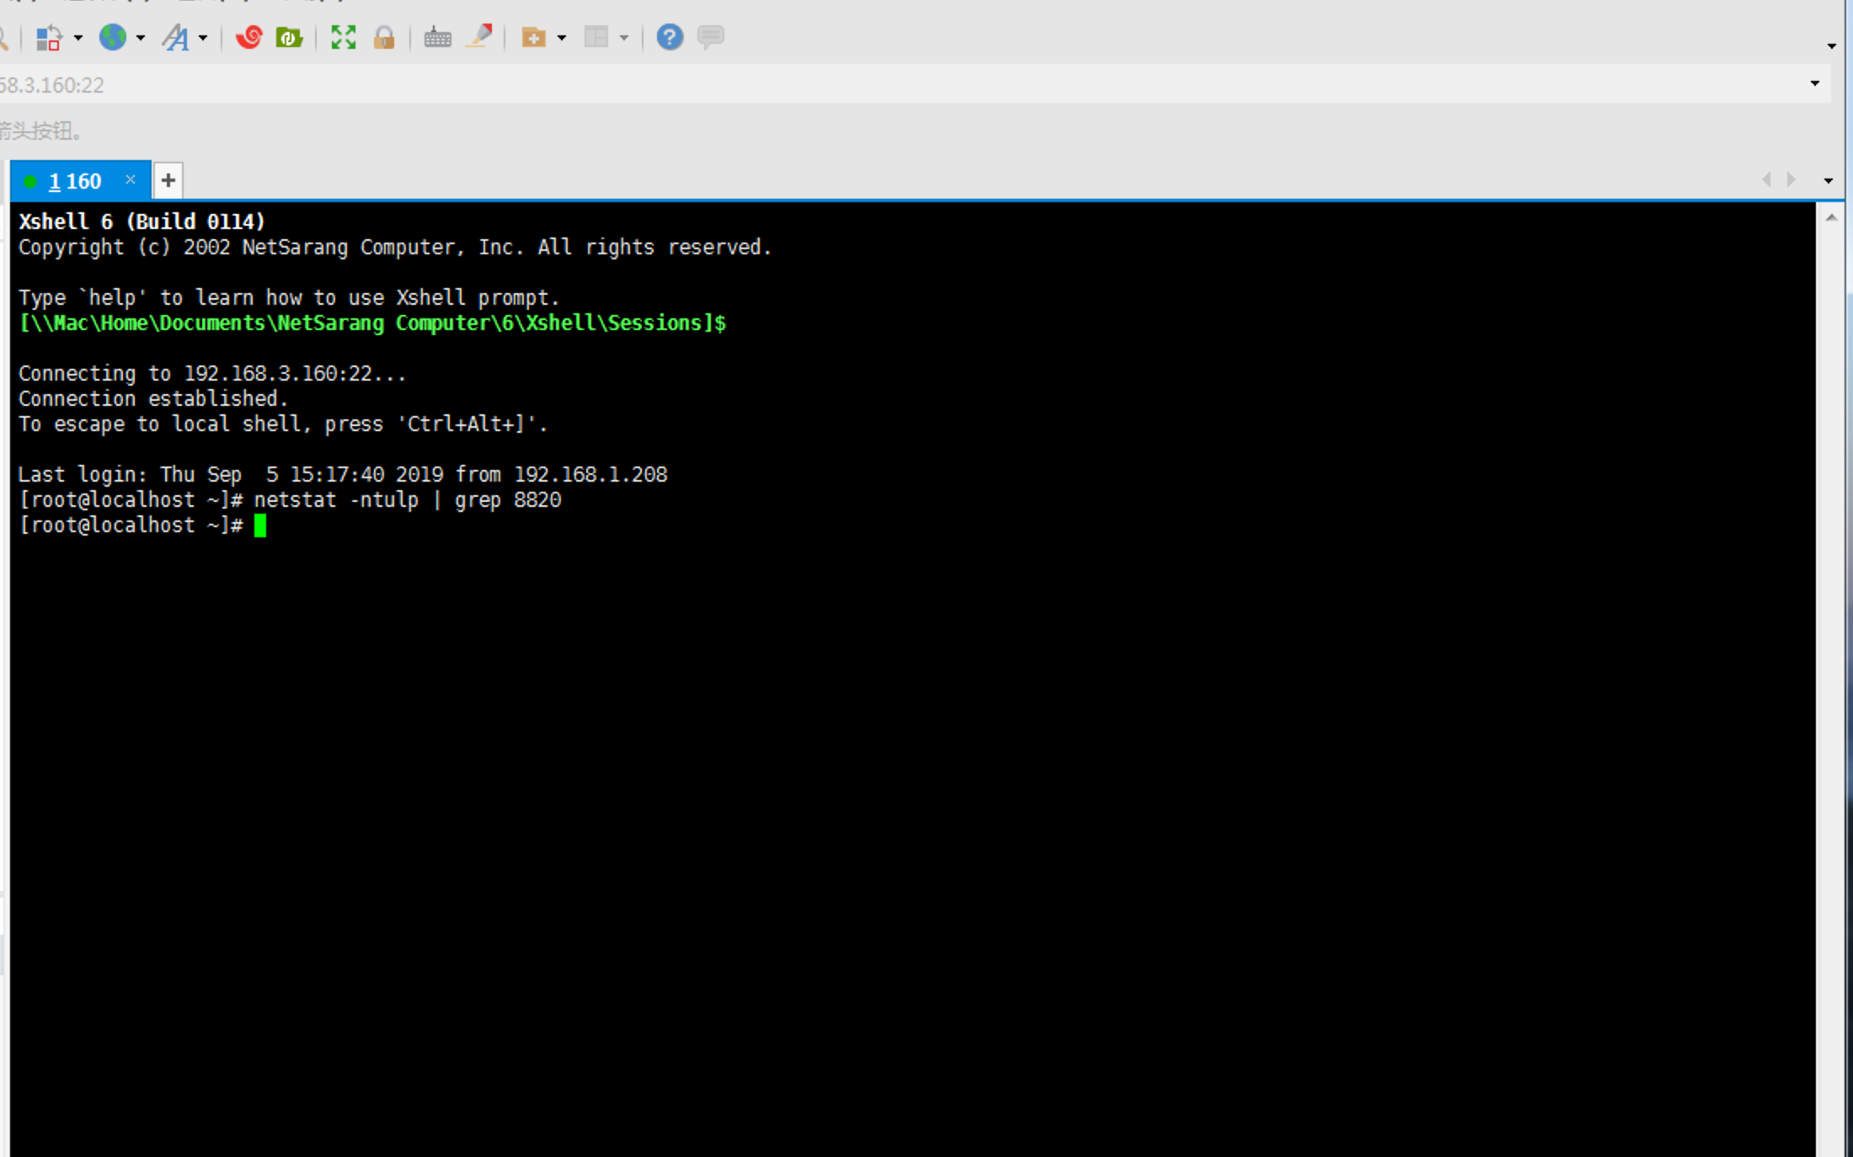
Task: Close the '1 160' session tab
Action: 131,179
